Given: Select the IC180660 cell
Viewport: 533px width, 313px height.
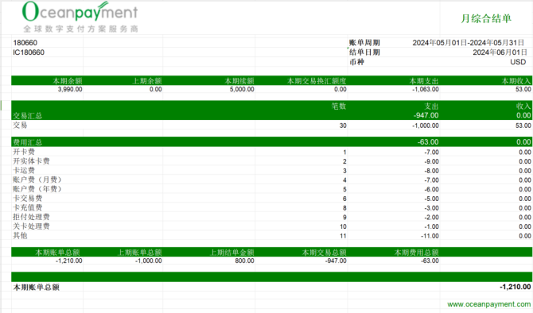Looking at the screenshot, I should pyautogui.click(x=29, y=52).
